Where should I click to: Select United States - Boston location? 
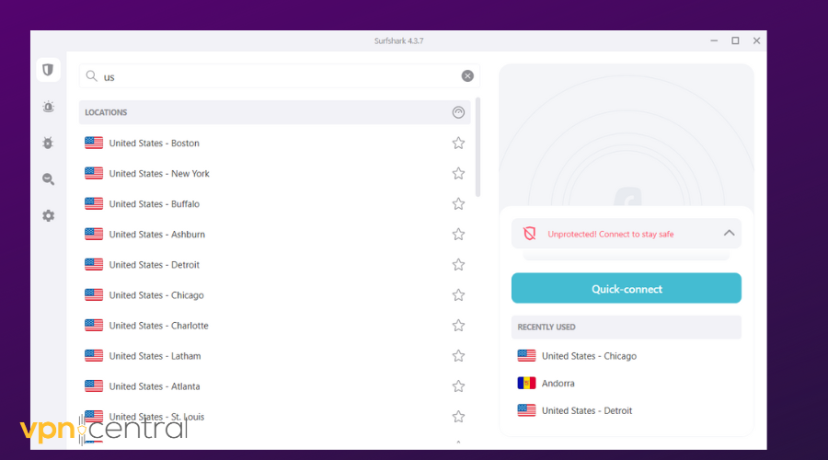point(274,144)
